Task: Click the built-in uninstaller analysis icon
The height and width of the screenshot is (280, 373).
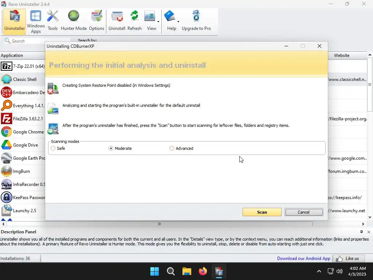Action: pos(53,108)
